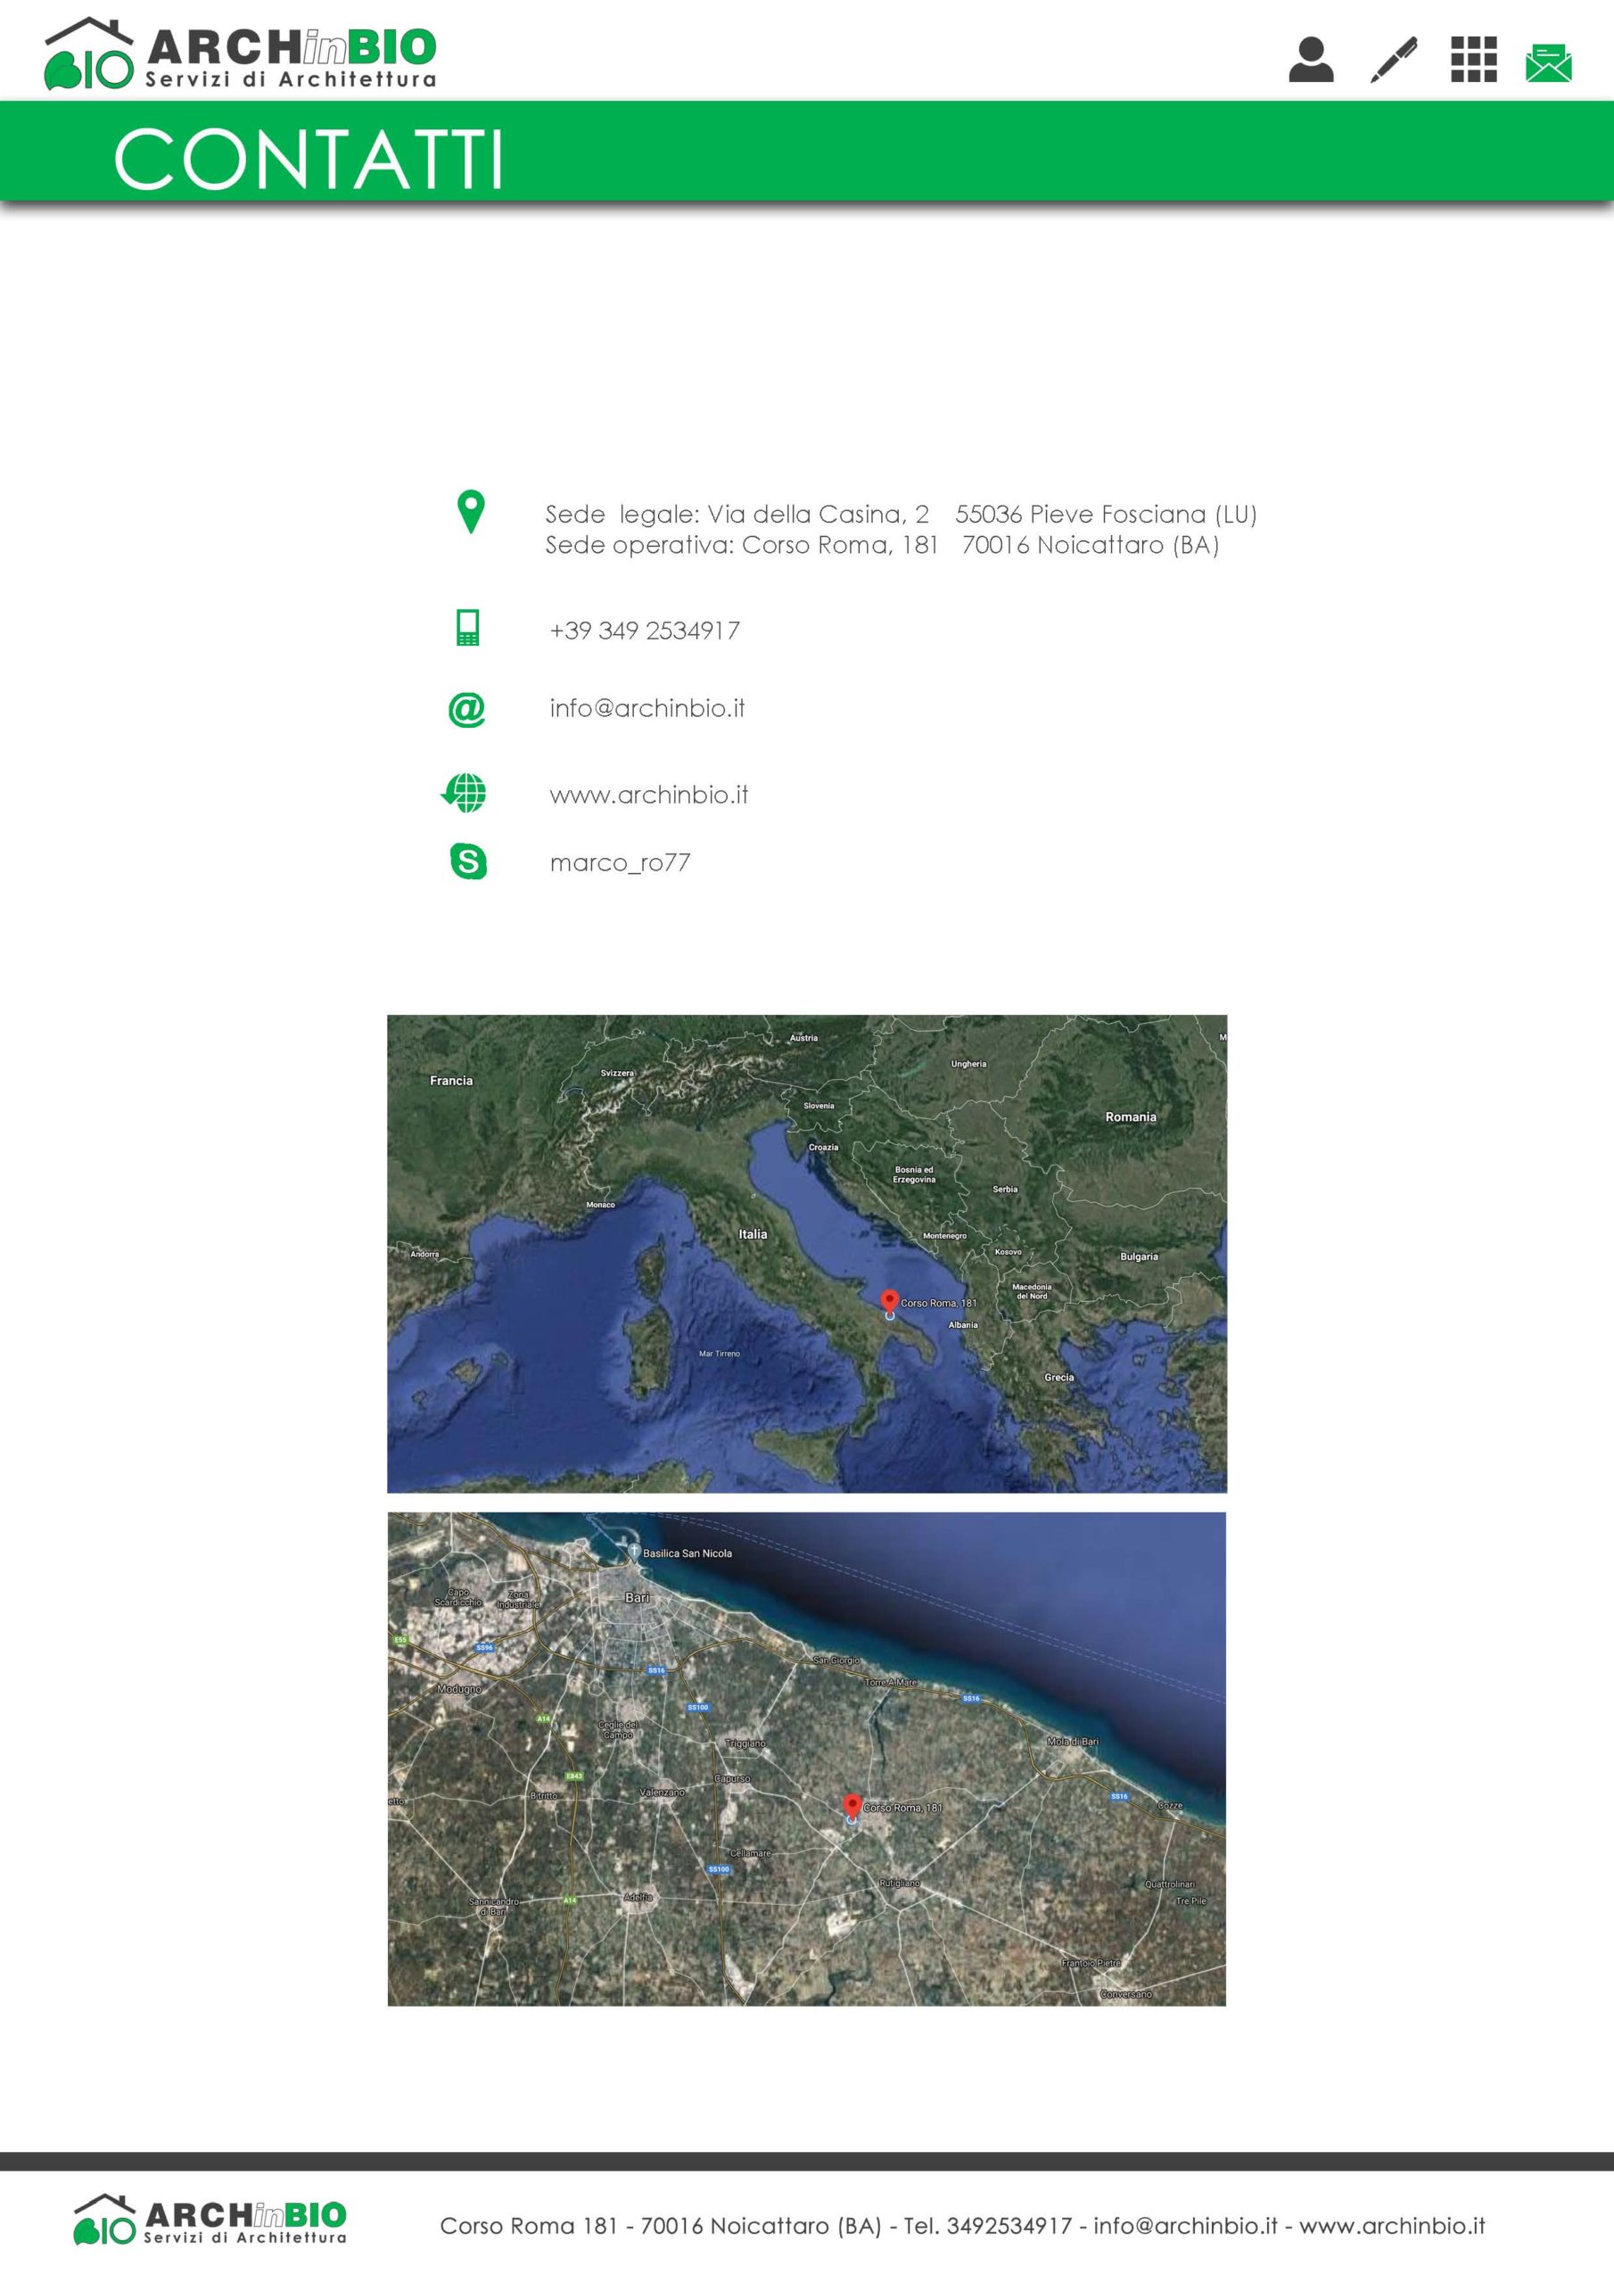Viewport: 1614px width, 2283px height.
Task: Click the ARCHinBIO logo in the footer
Action: point(210,2221)
